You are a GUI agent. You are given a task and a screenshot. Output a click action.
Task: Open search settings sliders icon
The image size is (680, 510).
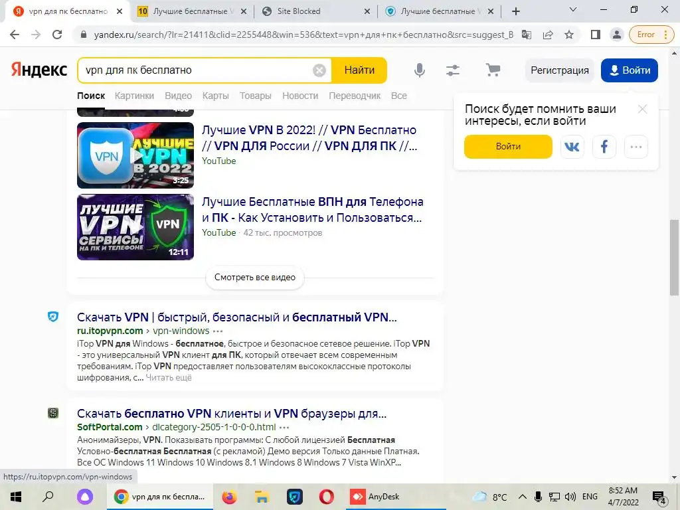click(x=453, y=70)
